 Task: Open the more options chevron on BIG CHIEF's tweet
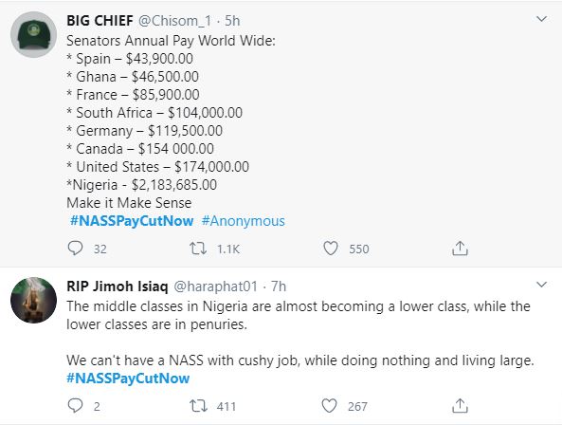pos(541,19)
